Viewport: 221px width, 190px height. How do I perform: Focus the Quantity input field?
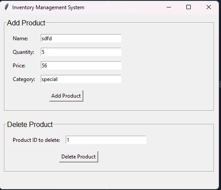click(81, 52)
